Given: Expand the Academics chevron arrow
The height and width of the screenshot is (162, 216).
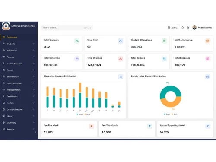Looking at the screenshot, I should pos(34,50).
